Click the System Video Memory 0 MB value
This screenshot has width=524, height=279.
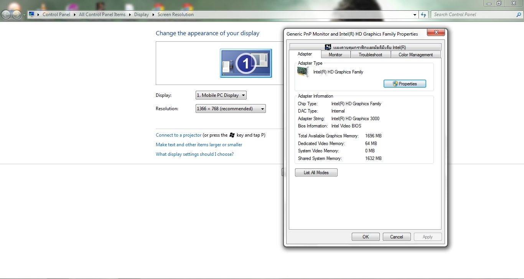[370, 151]
